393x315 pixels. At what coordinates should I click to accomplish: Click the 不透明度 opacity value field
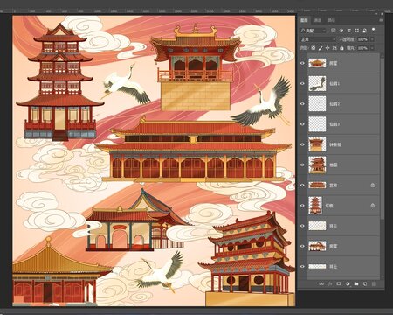(x=363, y=39)
